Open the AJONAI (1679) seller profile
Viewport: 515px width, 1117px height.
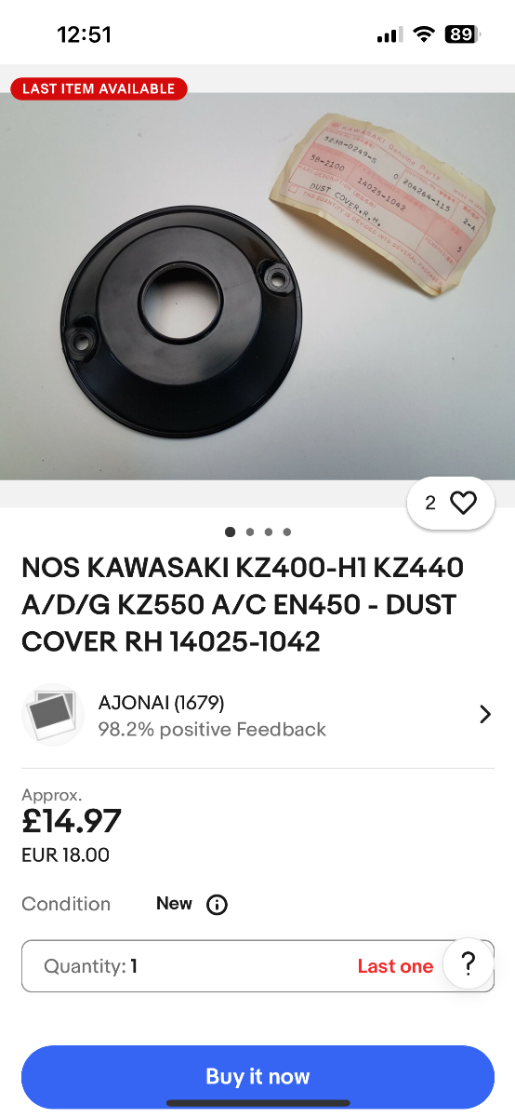point(162,703)
